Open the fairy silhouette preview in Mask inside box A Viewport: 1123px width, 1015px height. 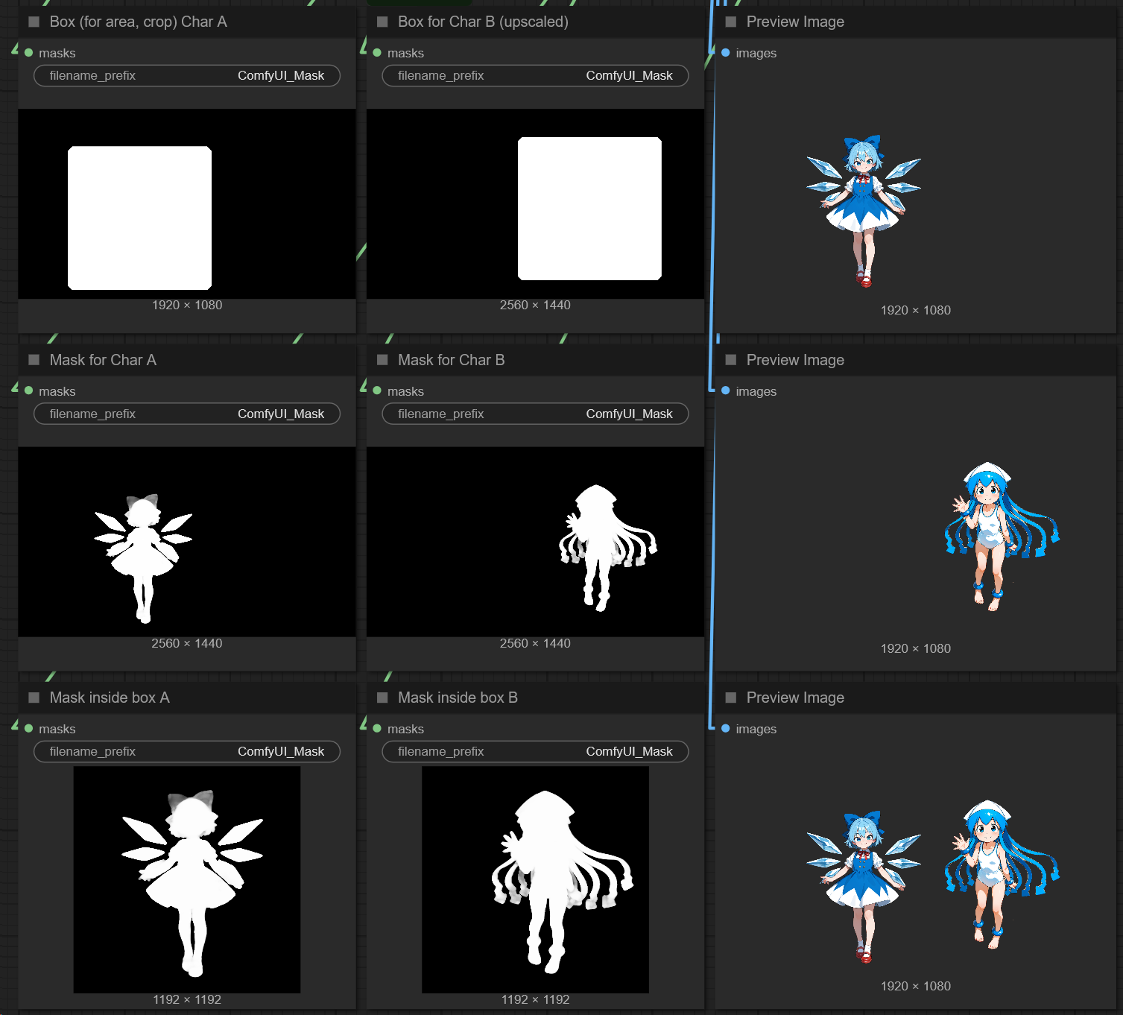click(x=187, y=879)
